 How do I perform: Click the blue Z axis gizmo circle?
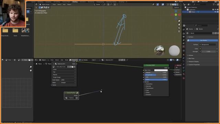pos(176,11)
